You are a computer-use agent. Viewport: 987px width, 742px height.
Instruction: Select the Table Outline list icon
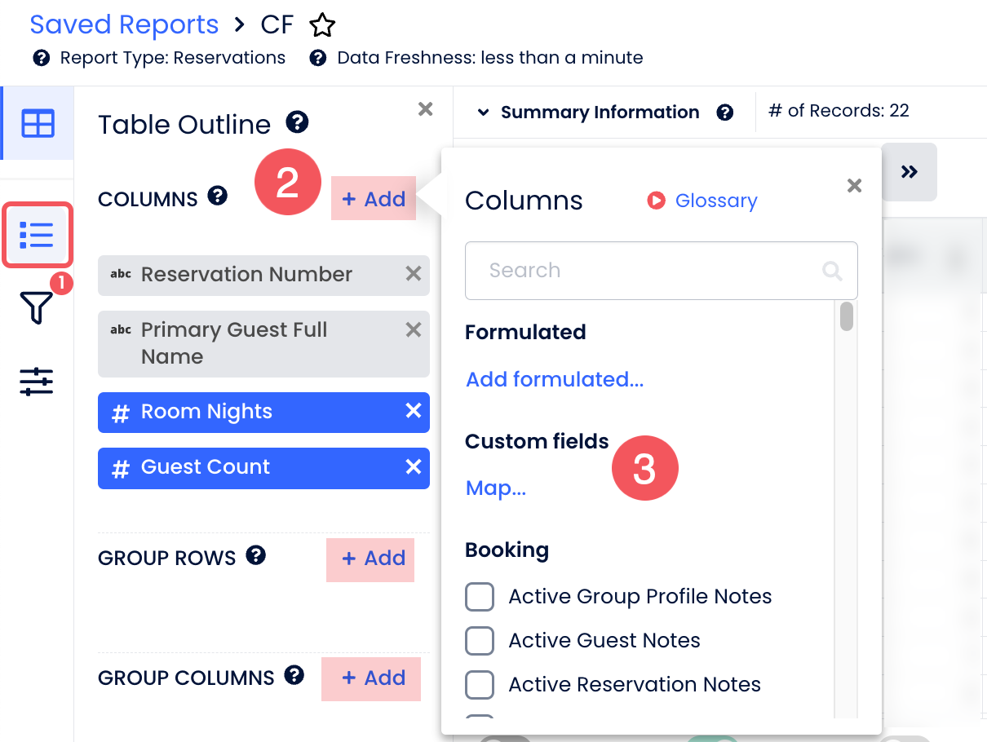point(38,235)
